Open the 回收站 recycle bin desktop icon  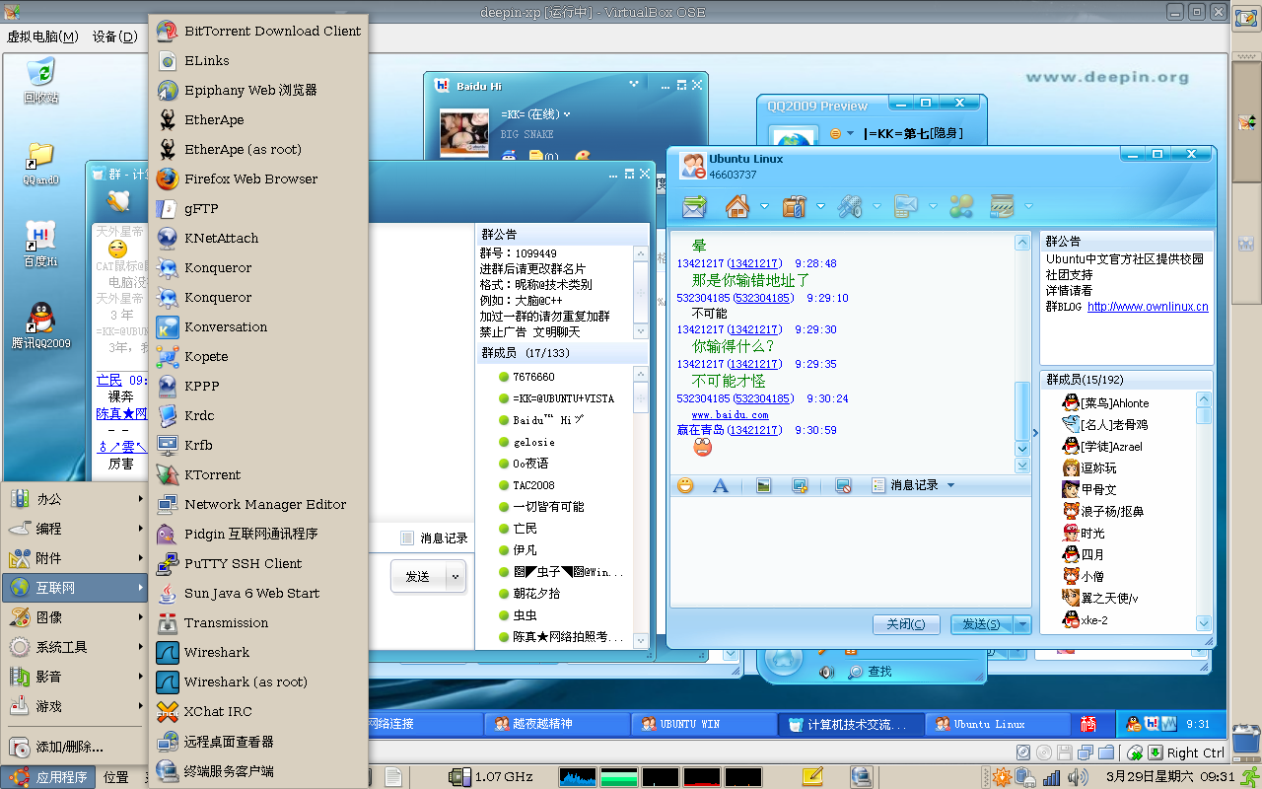click(41, 81)
